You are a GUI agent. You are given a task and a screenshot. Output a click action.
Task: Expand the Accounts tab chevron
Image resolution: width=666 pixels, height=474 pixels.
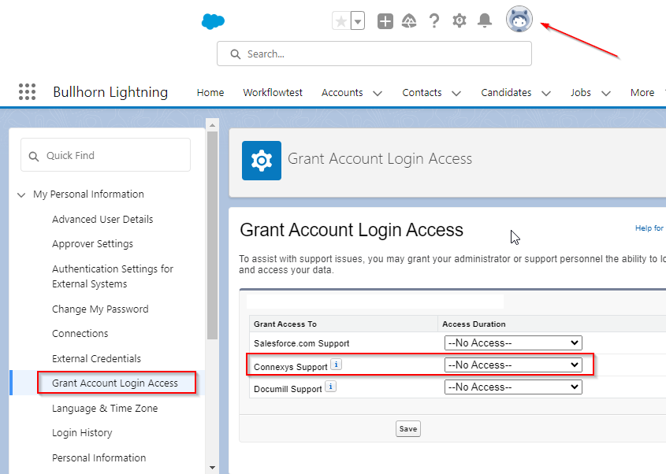click(x=378, y=94)
